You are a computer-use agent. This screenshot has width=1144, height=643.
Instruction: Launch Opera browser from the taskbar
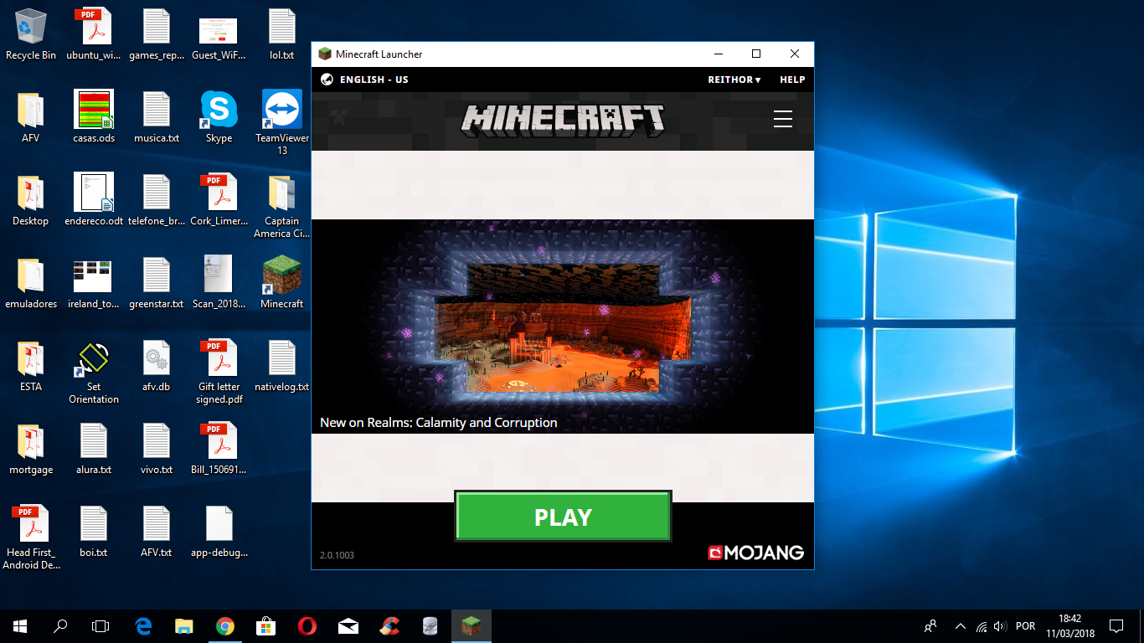[307, 626]
